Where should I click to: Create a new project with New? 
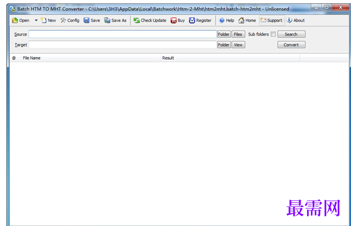[48, 20]
